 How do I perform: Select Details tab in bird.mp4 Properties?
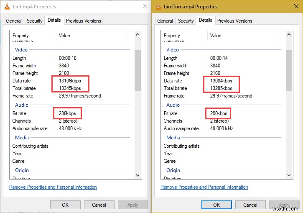coord(54,20)
